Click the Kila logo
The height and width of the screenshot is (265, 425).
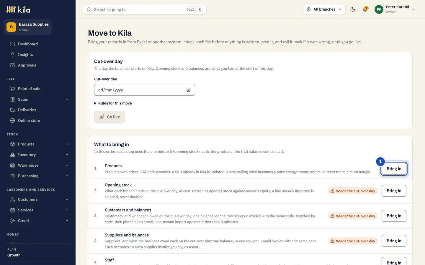[18, 9]
